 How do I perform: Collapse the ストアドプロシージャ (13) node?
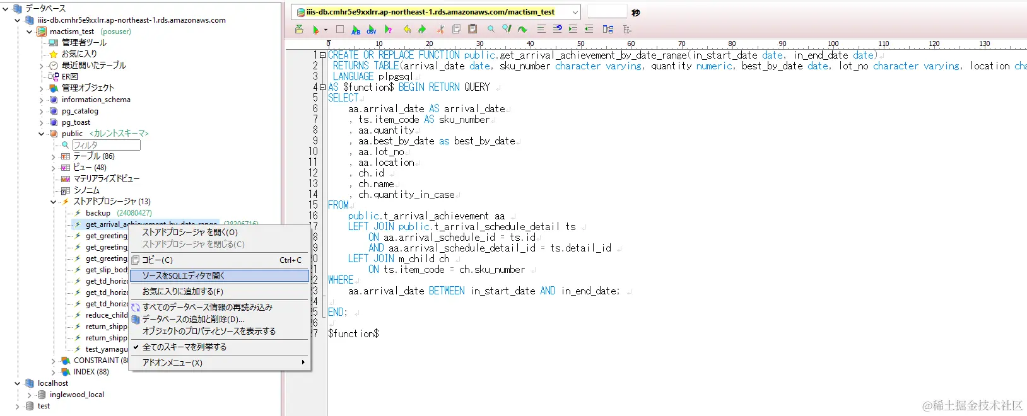[54, 202]
